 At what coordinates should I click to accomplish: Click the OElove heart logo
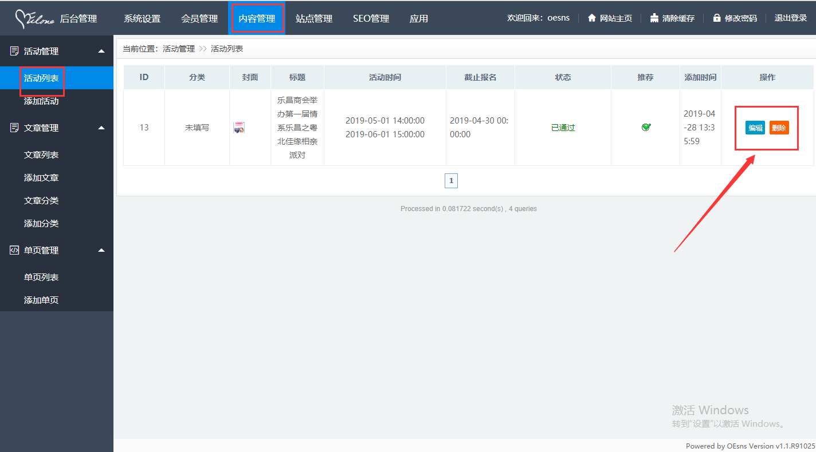coord(34,19)
